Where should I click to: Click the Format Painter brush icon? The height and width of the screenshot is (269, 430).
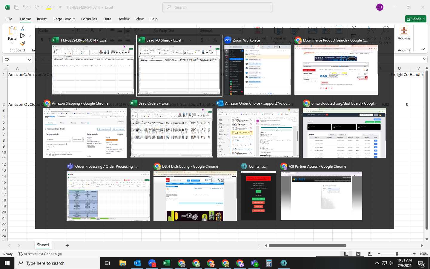pyautogui.click(x=23, y=44)
